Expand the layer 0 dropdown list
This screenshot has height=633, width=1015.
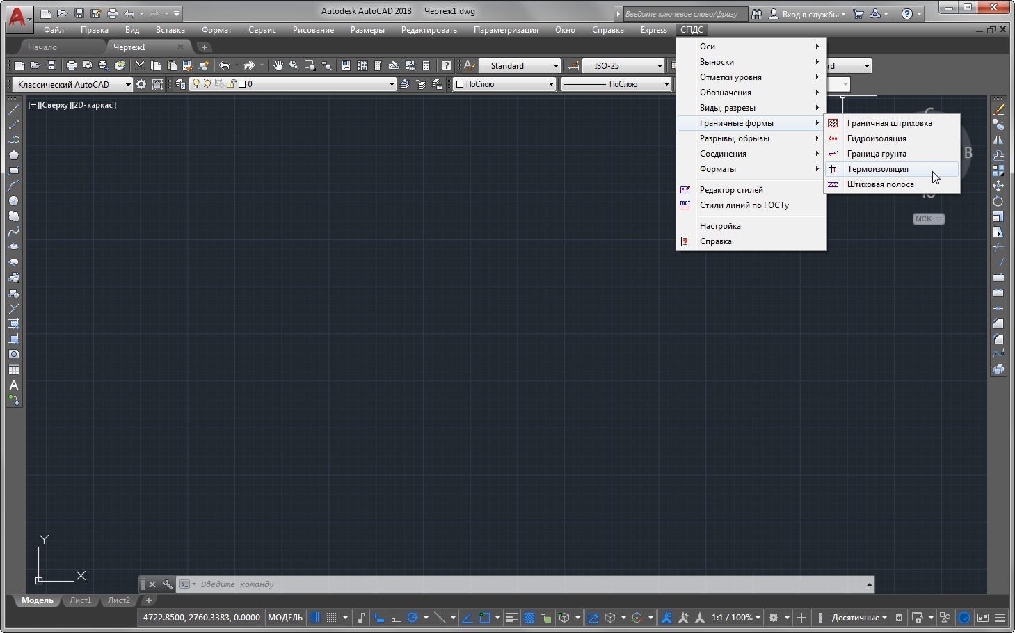pos(392,84)
